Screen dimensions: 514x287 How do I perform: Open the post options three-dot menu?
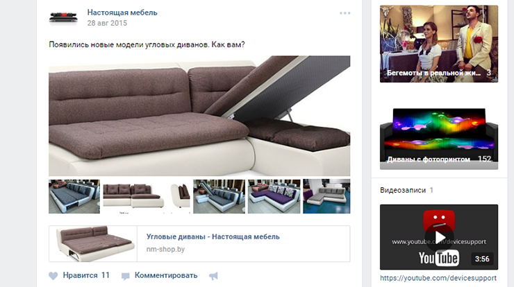pyautogui.click(x=345, y=13)
